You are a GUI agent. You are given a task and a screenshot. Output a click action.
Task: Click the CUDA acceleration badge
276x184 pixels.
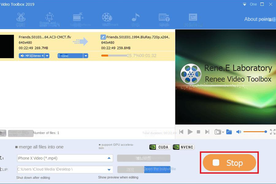[160, 147]
